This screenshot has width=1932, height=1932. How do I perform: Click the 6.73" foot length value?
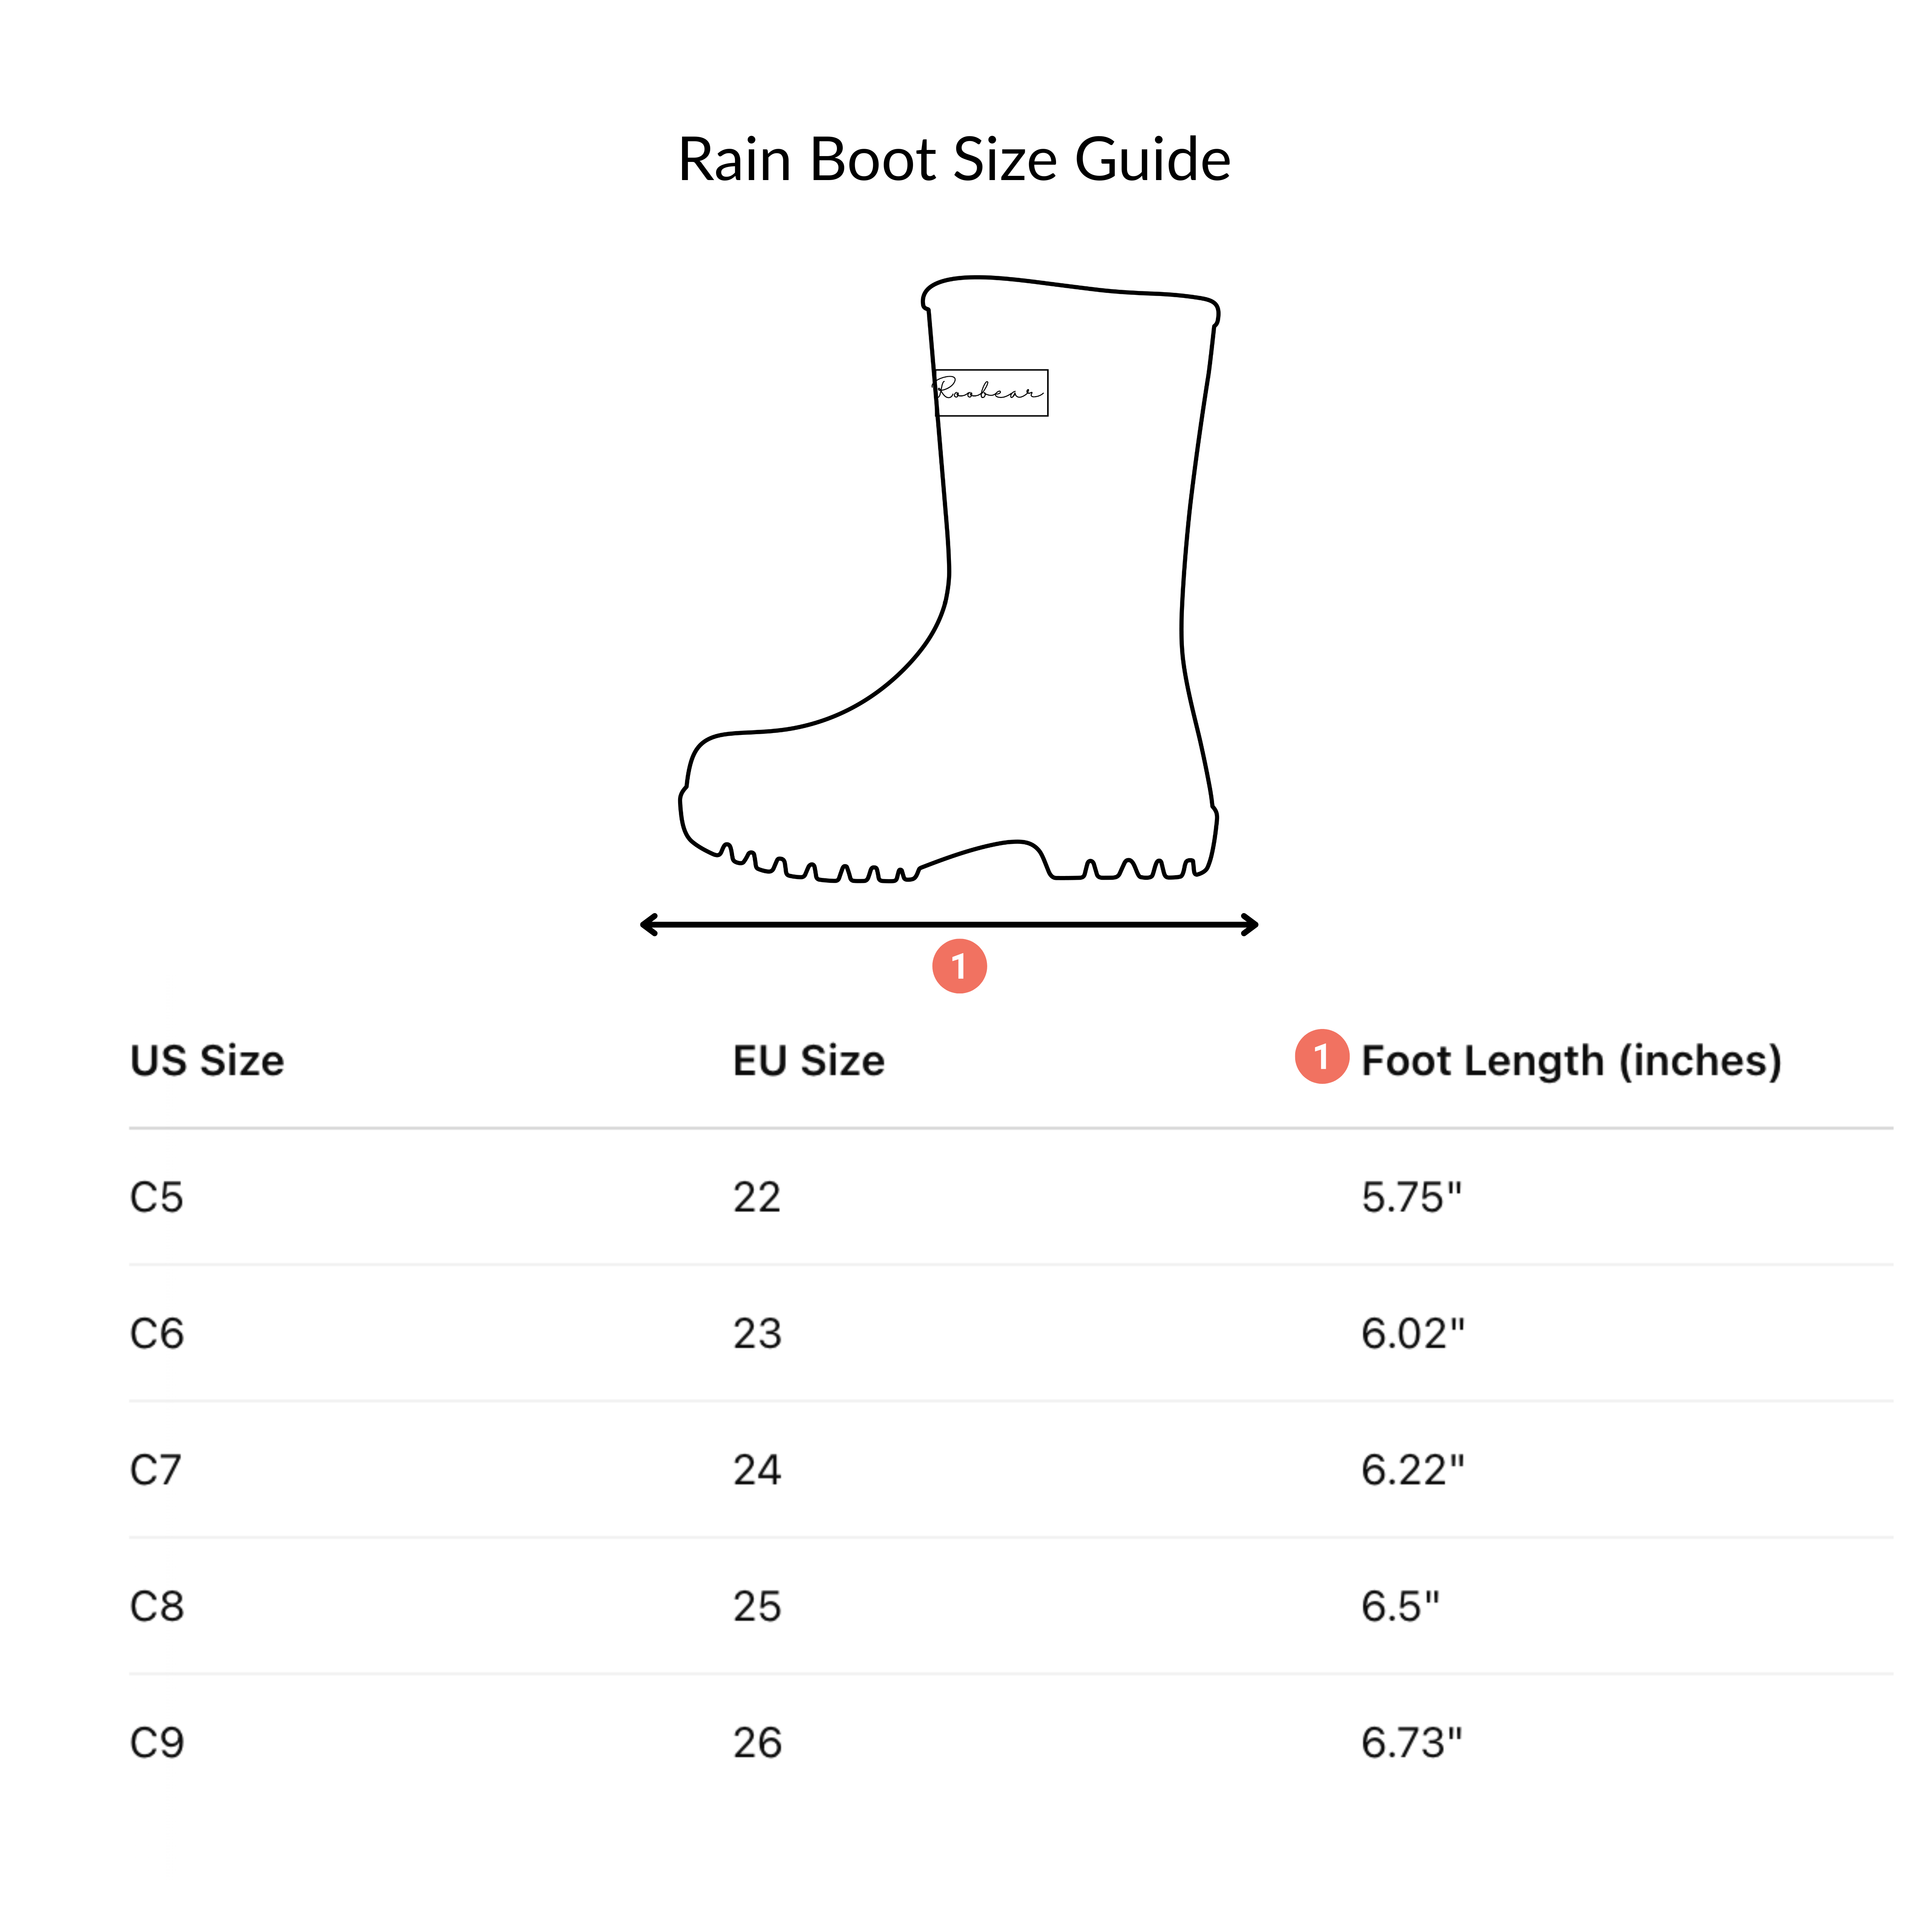pos(1411,1743)
